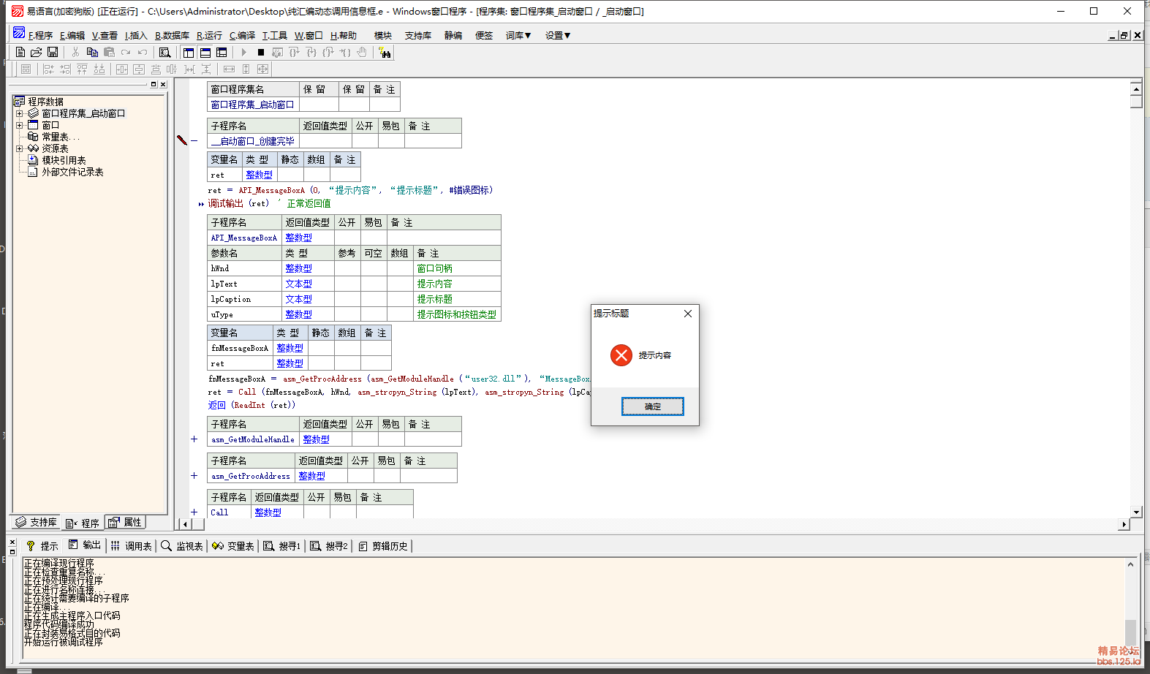Switch to the 调用表 tab
Image resolution: width=1150 pixels, height=674 pixels.
(131, 546)
